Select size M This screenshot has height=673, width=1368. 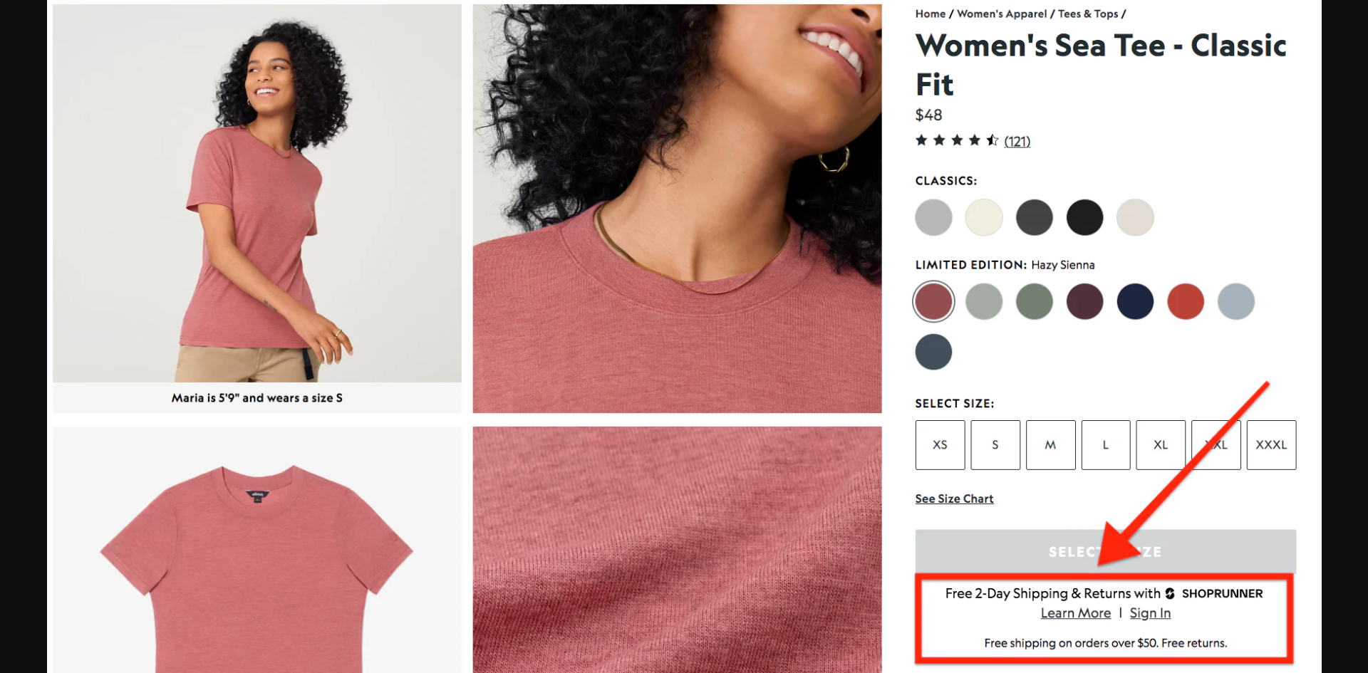click(x=1050, y=444)
